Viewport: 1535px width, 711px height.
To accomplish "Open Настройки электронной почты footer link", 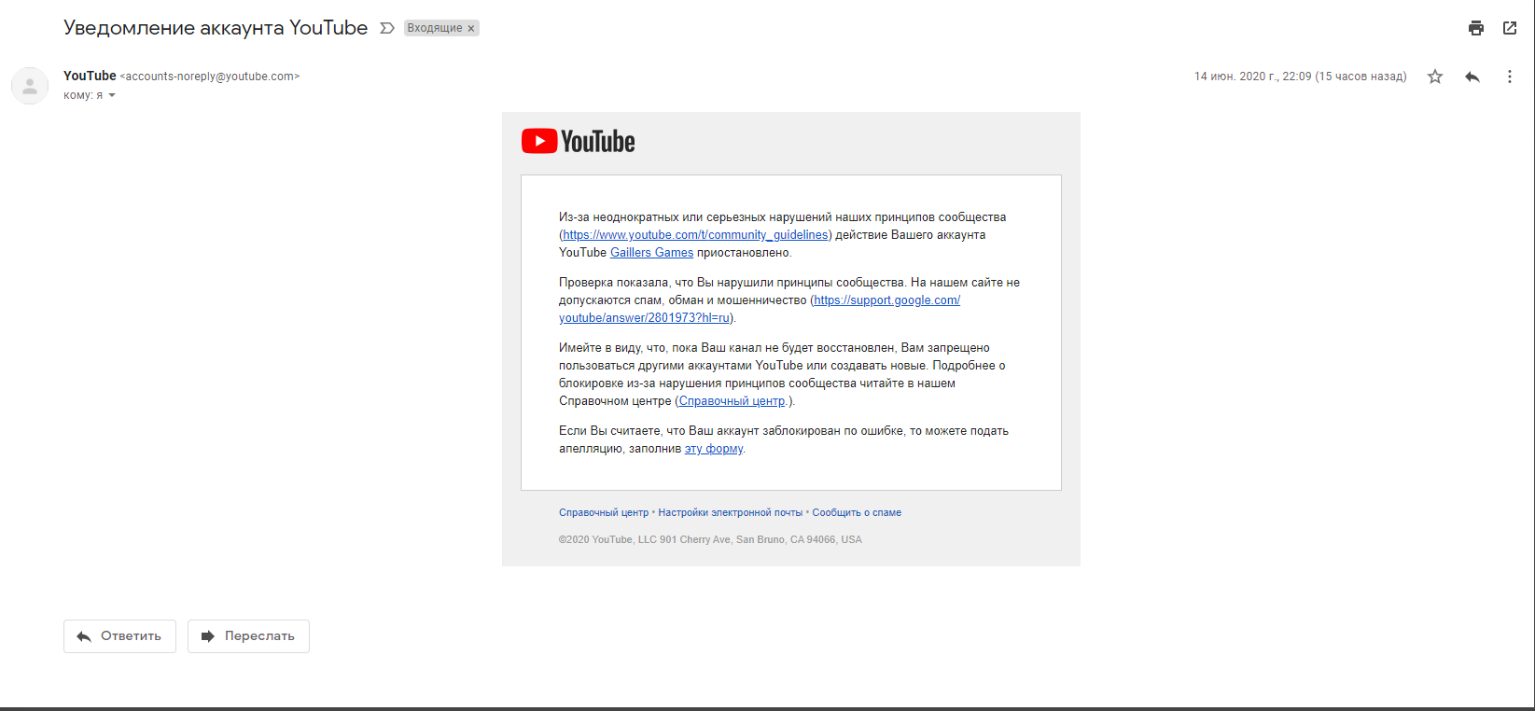I will [730, 512].
